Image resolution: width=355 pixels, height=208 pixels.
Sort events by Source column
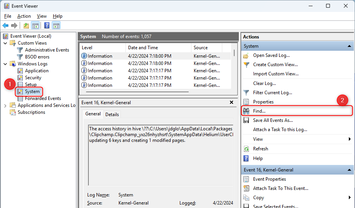click(x=206, y=48)
